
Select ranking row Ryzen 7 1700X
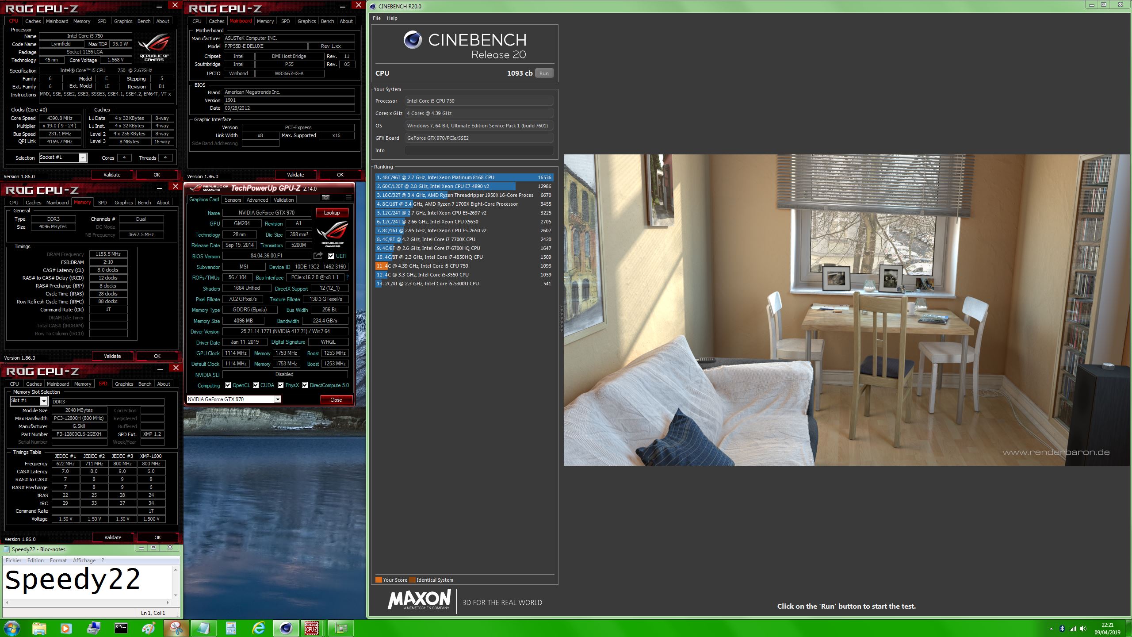(x=464, y=204)
